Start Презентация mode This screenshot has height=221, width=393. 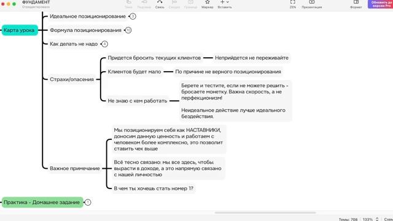tap(311, 2)
